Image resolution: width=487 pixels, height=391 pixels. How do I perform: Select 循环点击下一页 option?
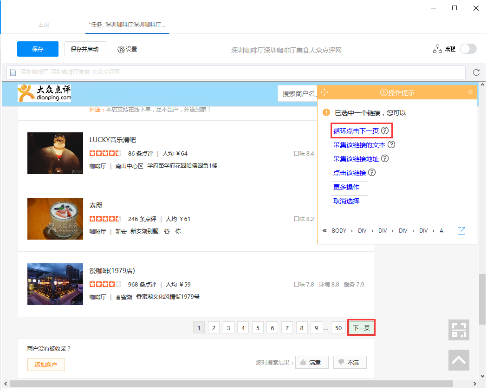(356, 131)
